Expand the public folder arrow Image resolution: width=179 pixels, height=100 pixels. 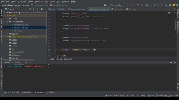(7, 43)
